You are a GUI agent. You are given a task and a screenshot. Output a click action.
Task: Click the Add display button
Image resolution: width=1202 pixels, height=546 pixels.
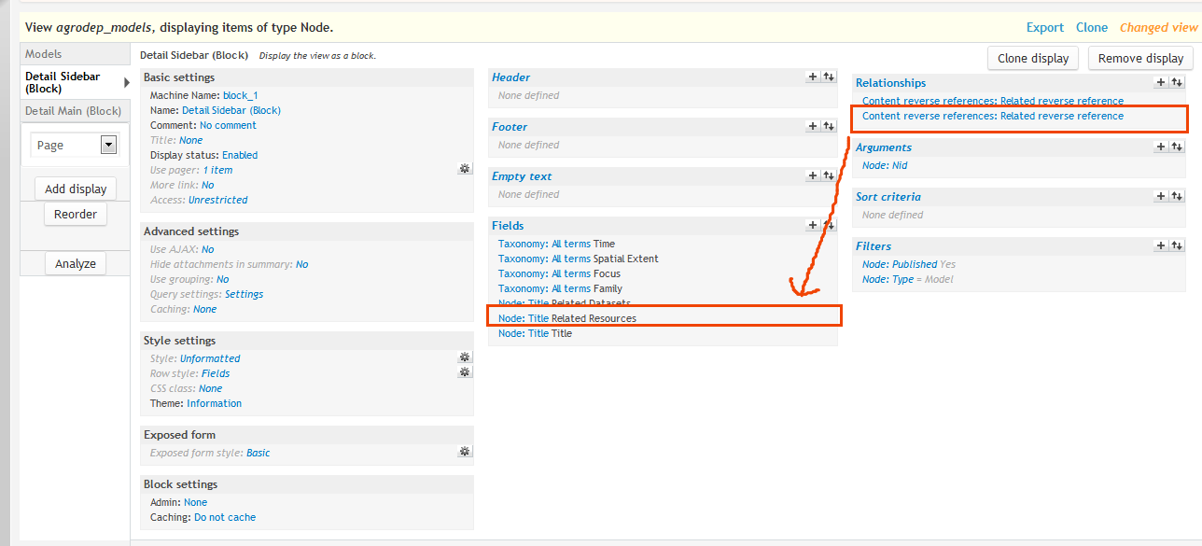point(76,189)
